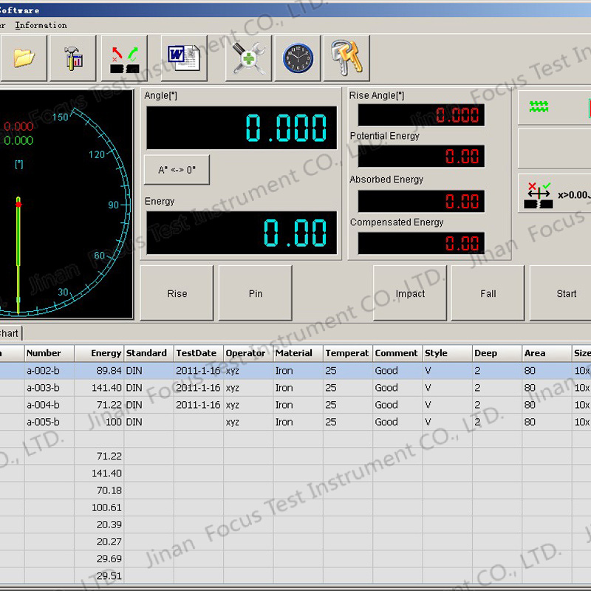Viewport: 591px width, 591px height.
Task: Click the Impact button
Action: [410, 293]
